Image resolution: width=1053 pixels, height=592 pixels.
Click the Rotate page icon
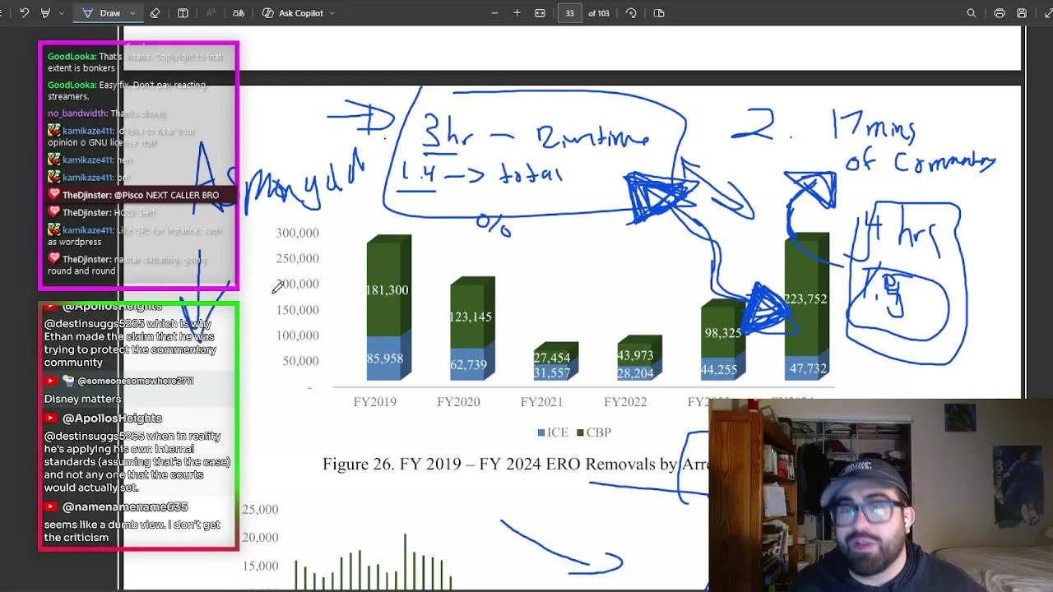tap(631, 13)
